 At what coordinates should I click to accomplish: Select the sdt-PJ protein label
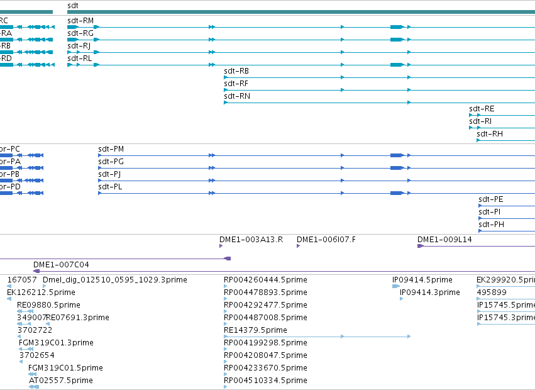pyautogui.click(x=109, y=174)
